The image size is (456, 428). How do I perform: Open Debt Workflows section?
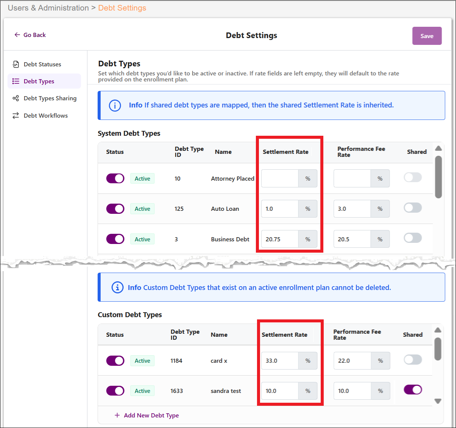44,115
